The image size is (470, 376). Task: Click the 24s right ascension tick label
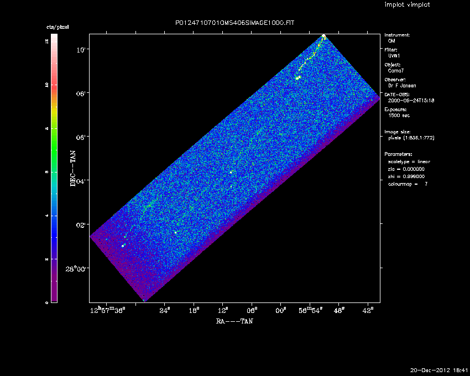point(165,310)
